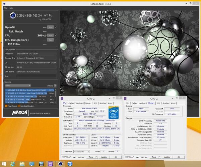Image resolution: width=201 pixels, height=167 pixels.
Task: Expand Tools dropdown arrow in right CPU-Z
Action: 160,157
